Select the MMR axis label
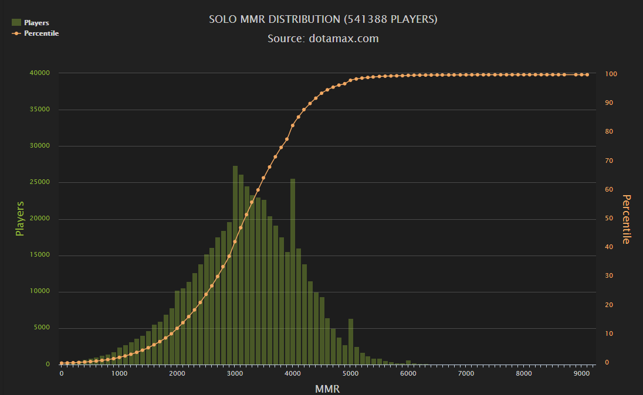Image resolution: width=643 pixels, height=395 pixels. coord(327,389)
